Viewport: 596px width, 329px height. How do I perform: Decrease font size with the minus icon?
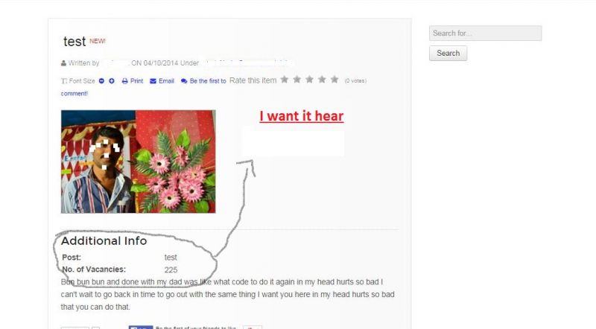tap(101, 81)
